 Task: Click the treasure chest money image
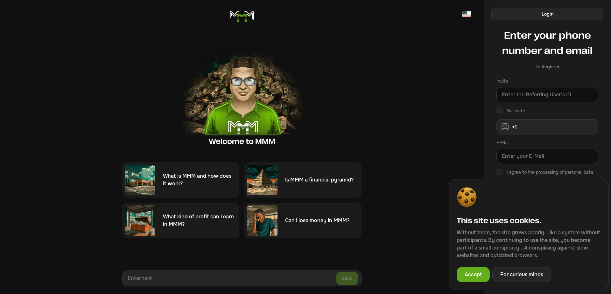[140, 221]
